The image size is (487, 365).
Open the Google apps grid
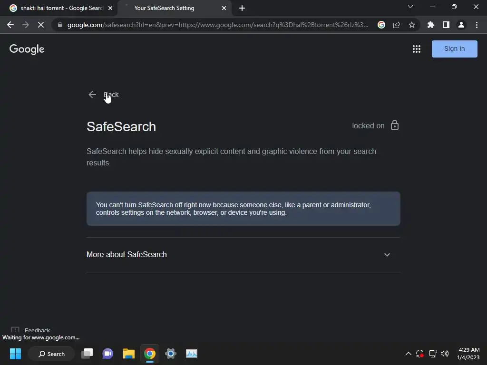coord(417,49)
